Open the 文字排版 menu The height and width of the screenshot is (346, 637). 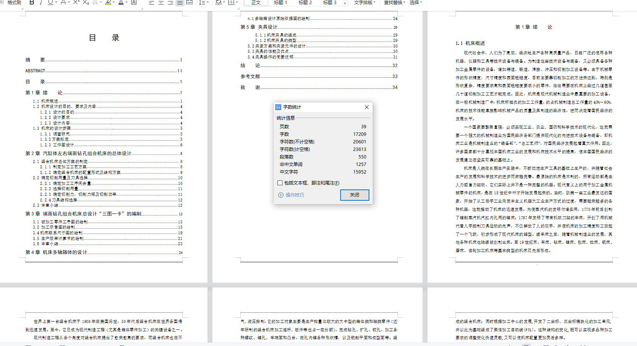pyautogui.click(x=365, y=2)
